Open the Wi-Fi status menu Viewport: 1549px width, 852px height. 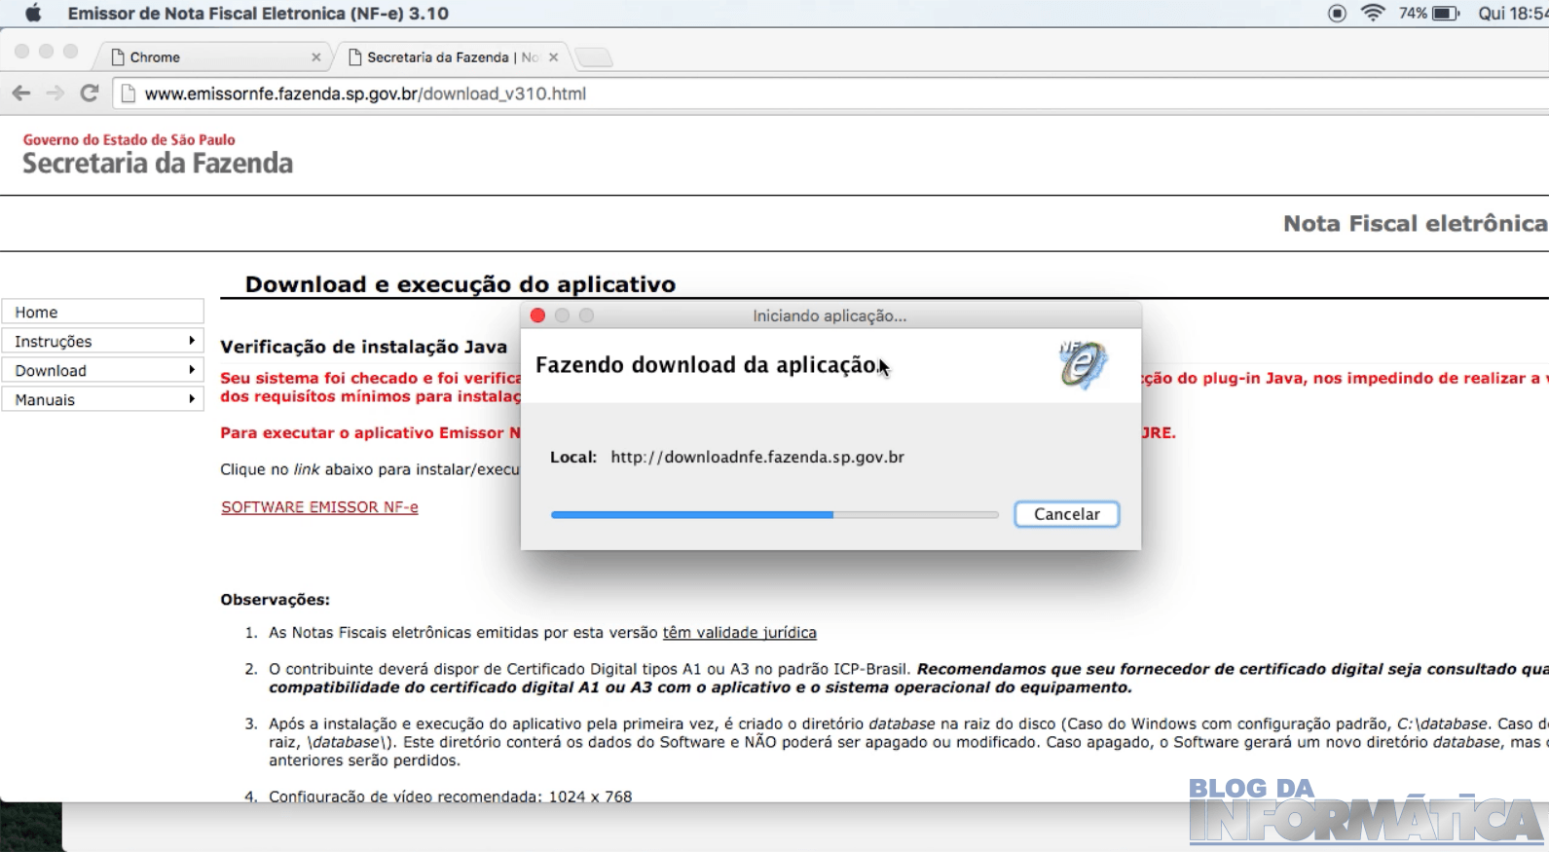(x=1373, y=14)
